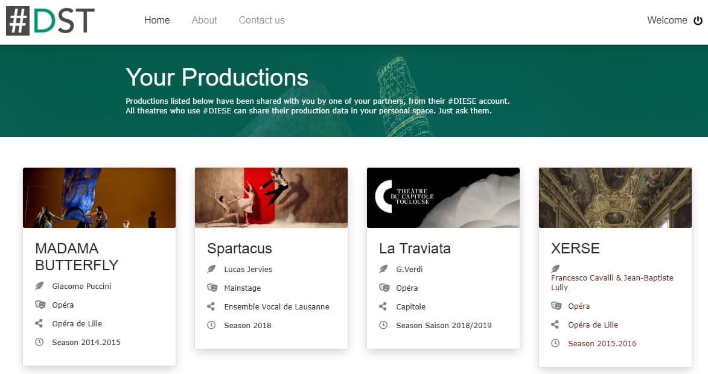Select the Spartacus production title

[x=240, y=249]
